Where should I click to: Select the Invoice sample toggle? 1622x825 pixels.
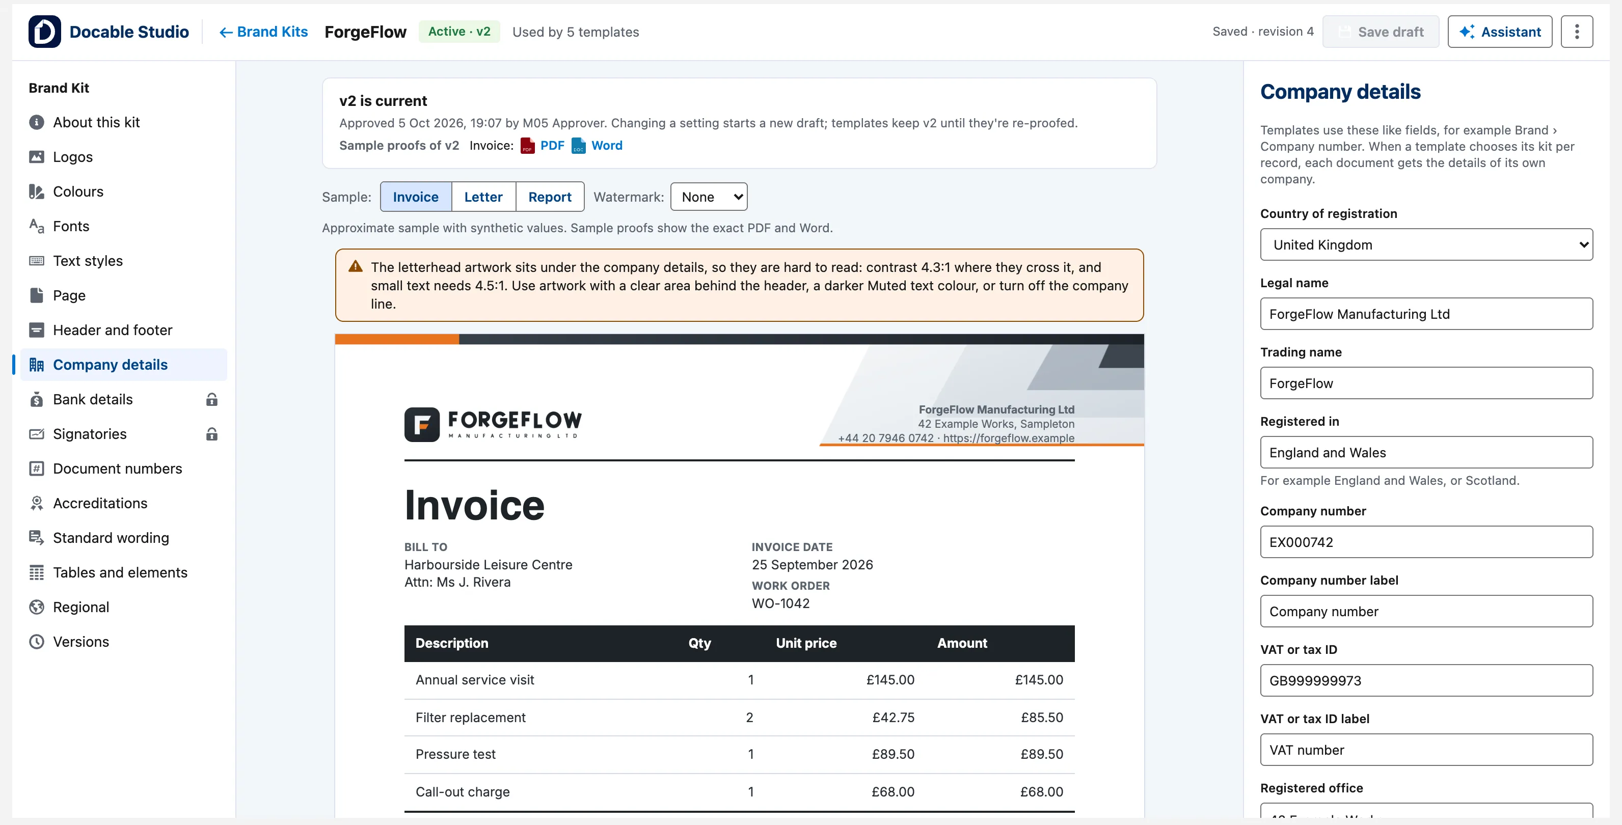point(416,197)
